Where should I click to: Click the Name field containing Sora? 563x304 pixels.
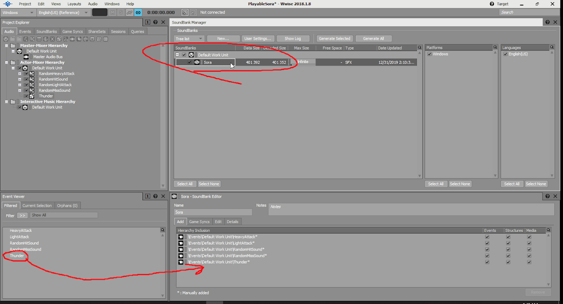pyautogui.click(x=213, y=212)
